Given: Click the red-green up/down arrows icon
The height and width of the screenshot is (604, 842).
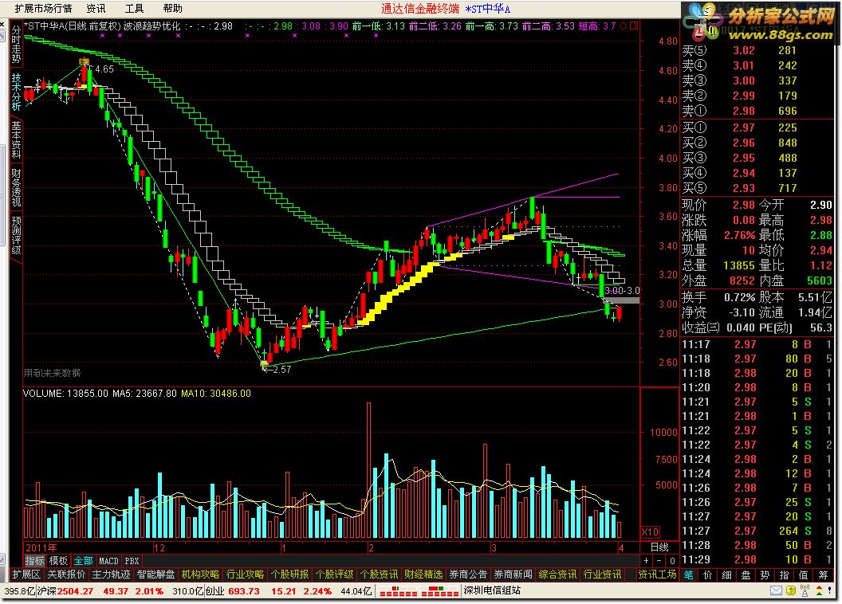Looking at the screenshot, I should [819, 590].
